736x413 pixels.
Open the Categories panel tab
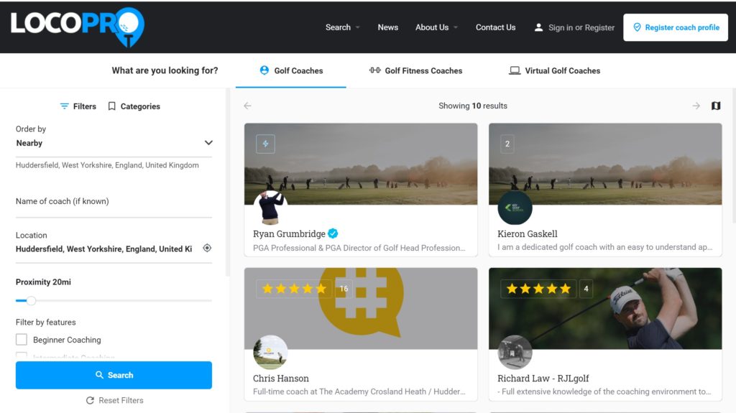[134, 106]
